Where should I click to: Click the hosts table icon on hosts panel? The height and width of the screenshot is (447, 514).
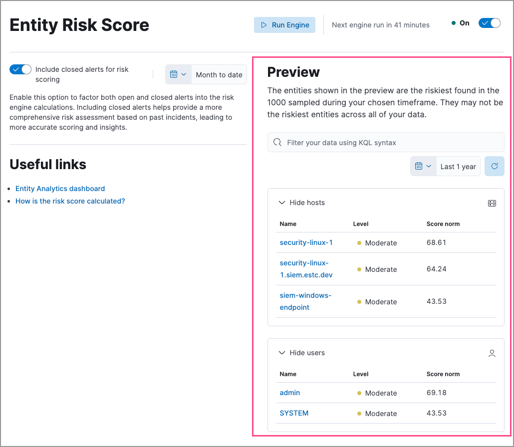point(492,203)
